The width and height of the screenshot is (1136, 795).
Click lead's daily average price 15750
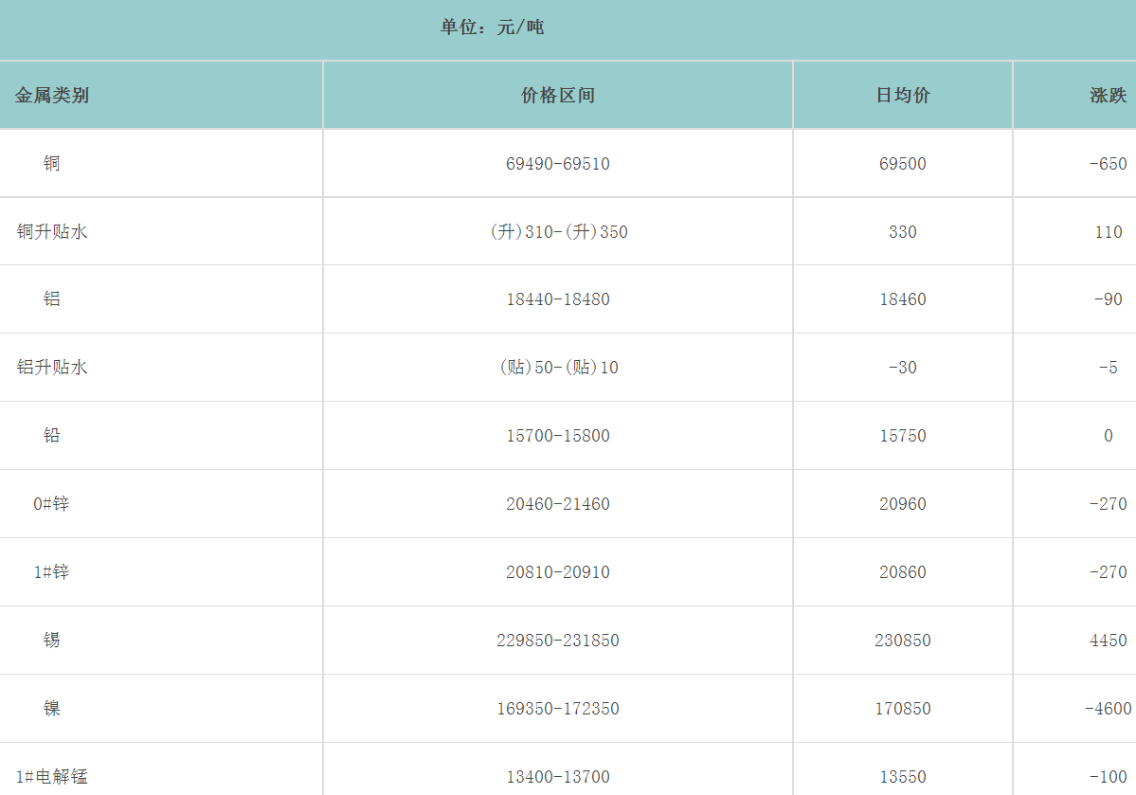click(x=903, y=436)
